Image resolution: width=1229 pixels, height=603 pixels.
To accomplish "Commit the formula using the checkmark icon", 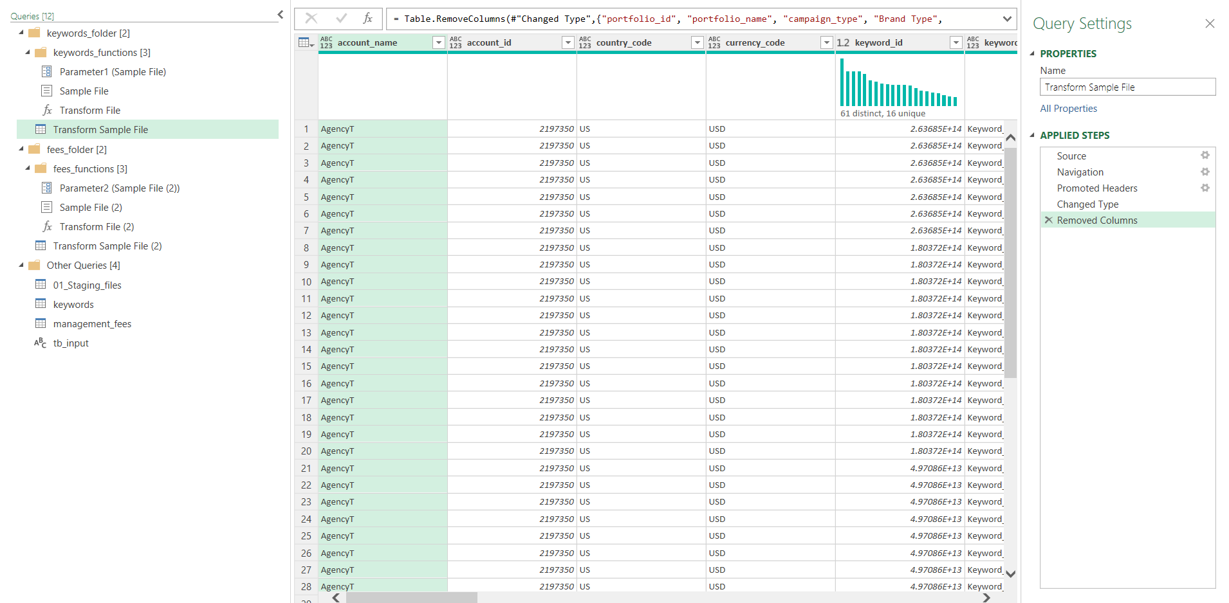I will pyautogui.click(x=341, y=18).
